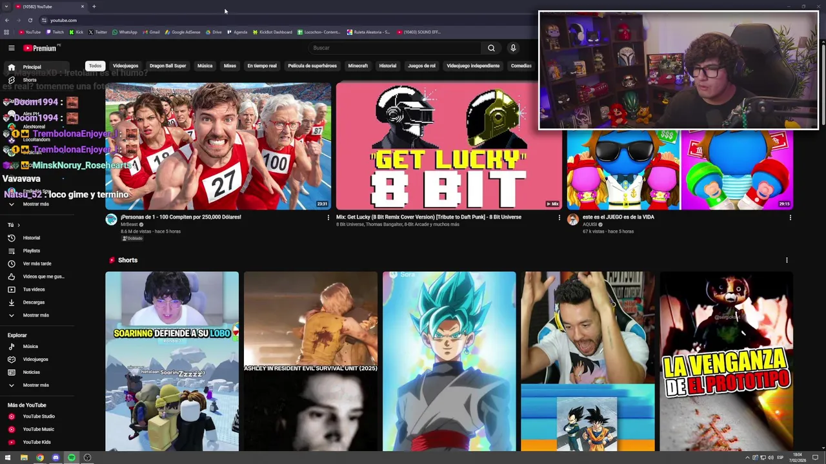Launch YouTube Kids from sidebar
826x464 pixels.
(36, 442)
